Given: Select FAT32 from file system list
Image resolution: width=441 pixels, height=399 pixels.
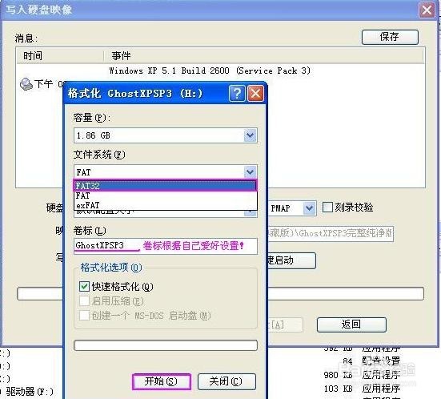Looking at the screenshot, I should click(165, 186).
